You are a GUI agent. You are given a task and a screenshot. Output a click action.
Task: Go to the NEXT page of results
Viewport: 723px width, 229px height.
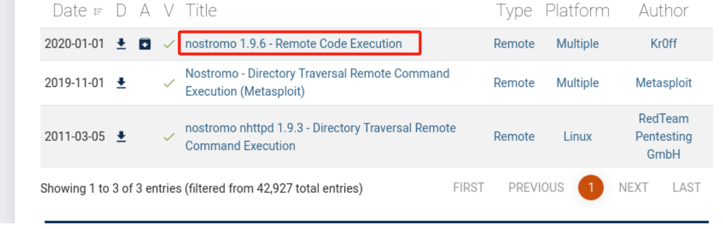(x=633, y=188)
